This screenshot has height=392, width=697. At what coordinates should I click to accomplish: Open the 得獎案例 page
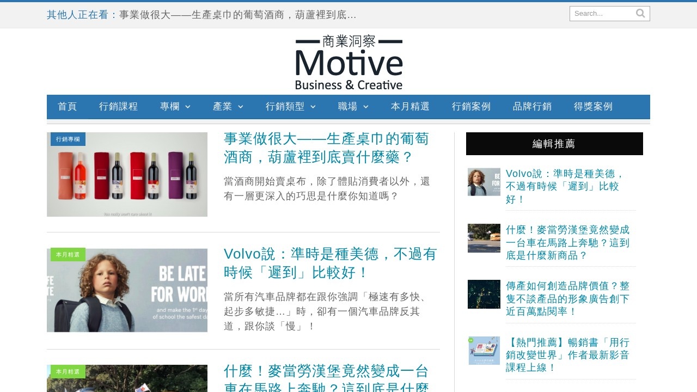[x=593, y=107]
